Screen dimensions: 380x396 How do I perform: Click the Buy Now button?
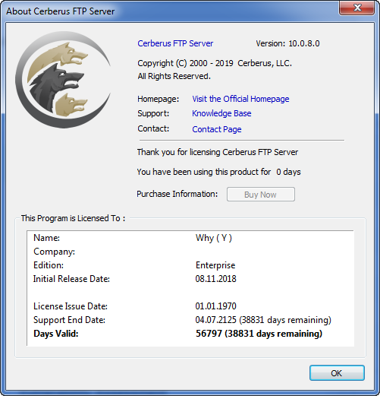[261, 195]
